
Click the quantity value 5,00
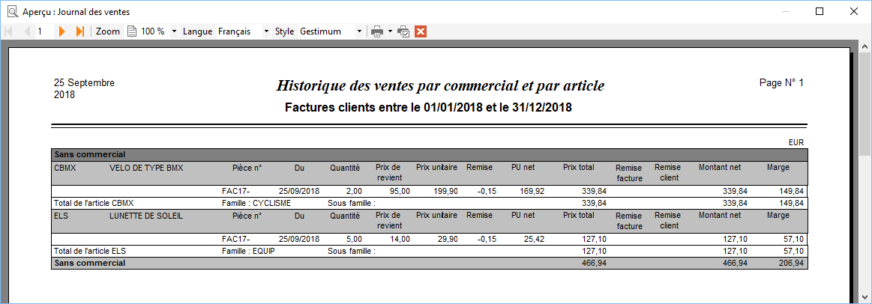pos(354,239)
